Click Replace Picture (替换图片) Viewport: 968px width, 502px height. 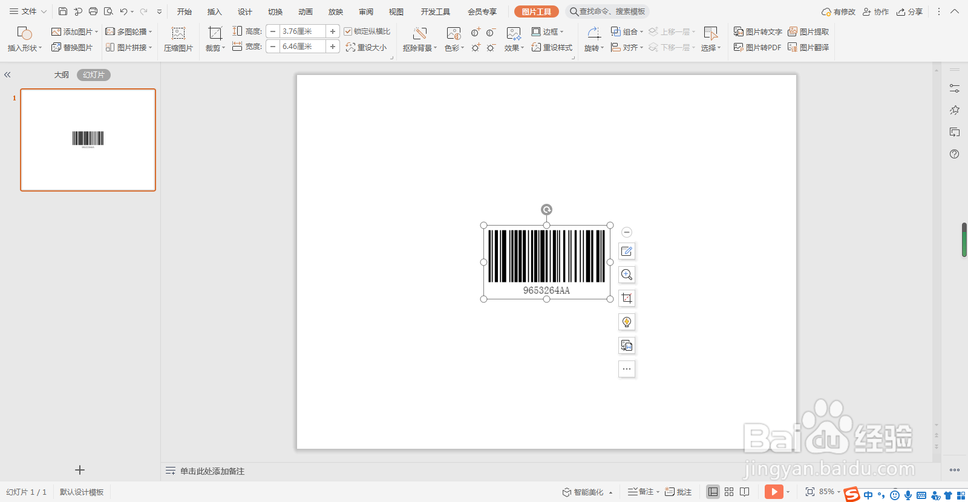pyautogui.click(x=72, y=47)
